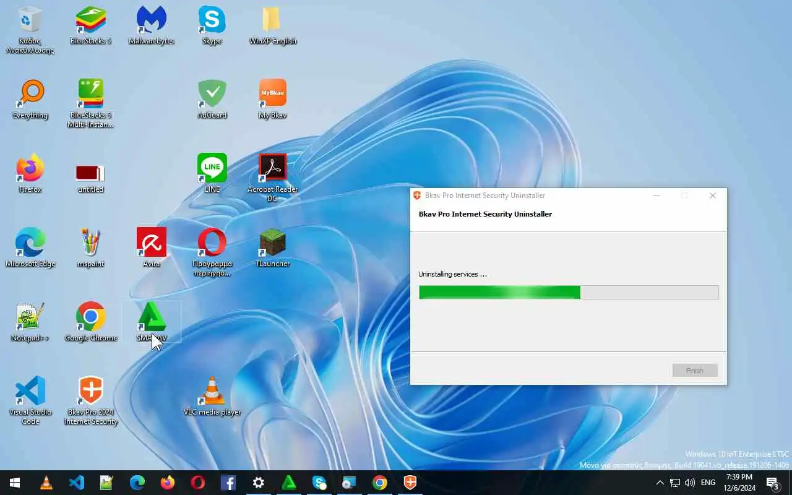792x495 pixels.
Task: Open the WinXP English folder
Action: [x=272, y=26]
